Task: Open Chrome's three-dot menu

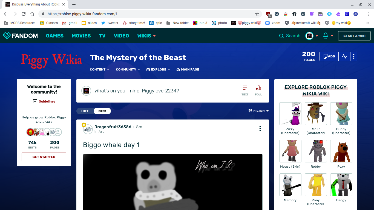Action: [x=368, y=14]
